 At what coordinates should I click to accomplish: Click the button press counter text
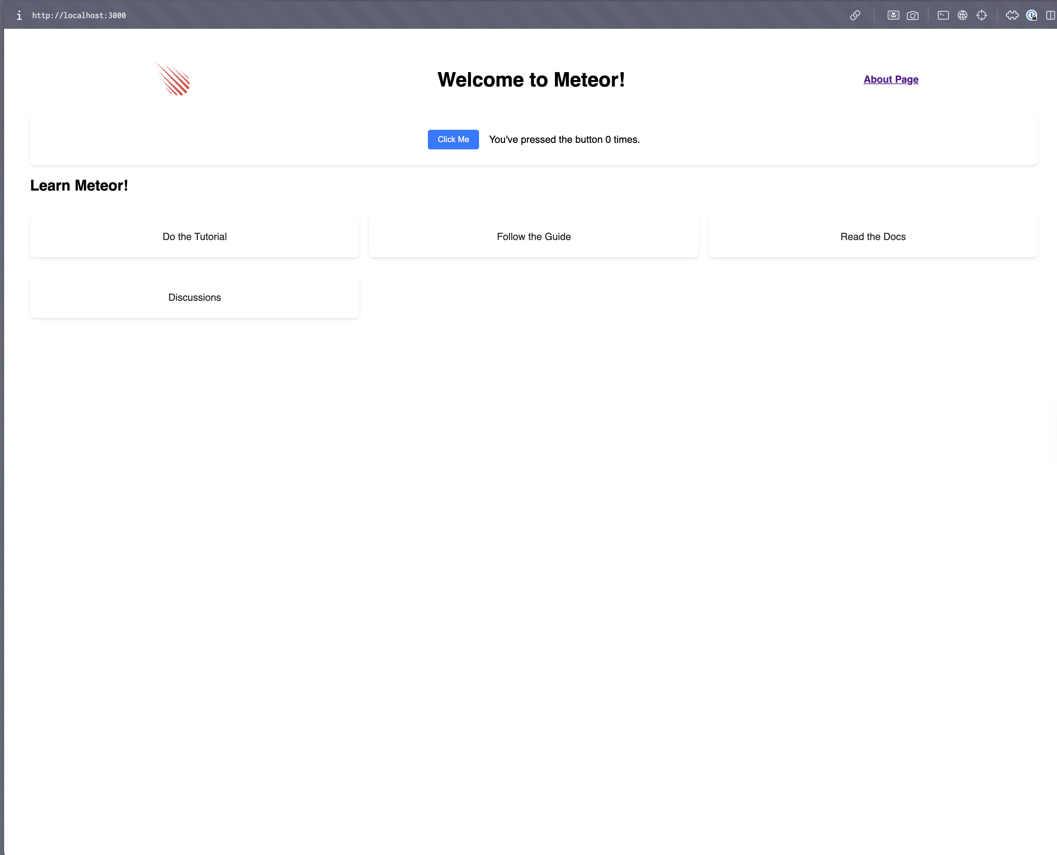coord(564,139)
